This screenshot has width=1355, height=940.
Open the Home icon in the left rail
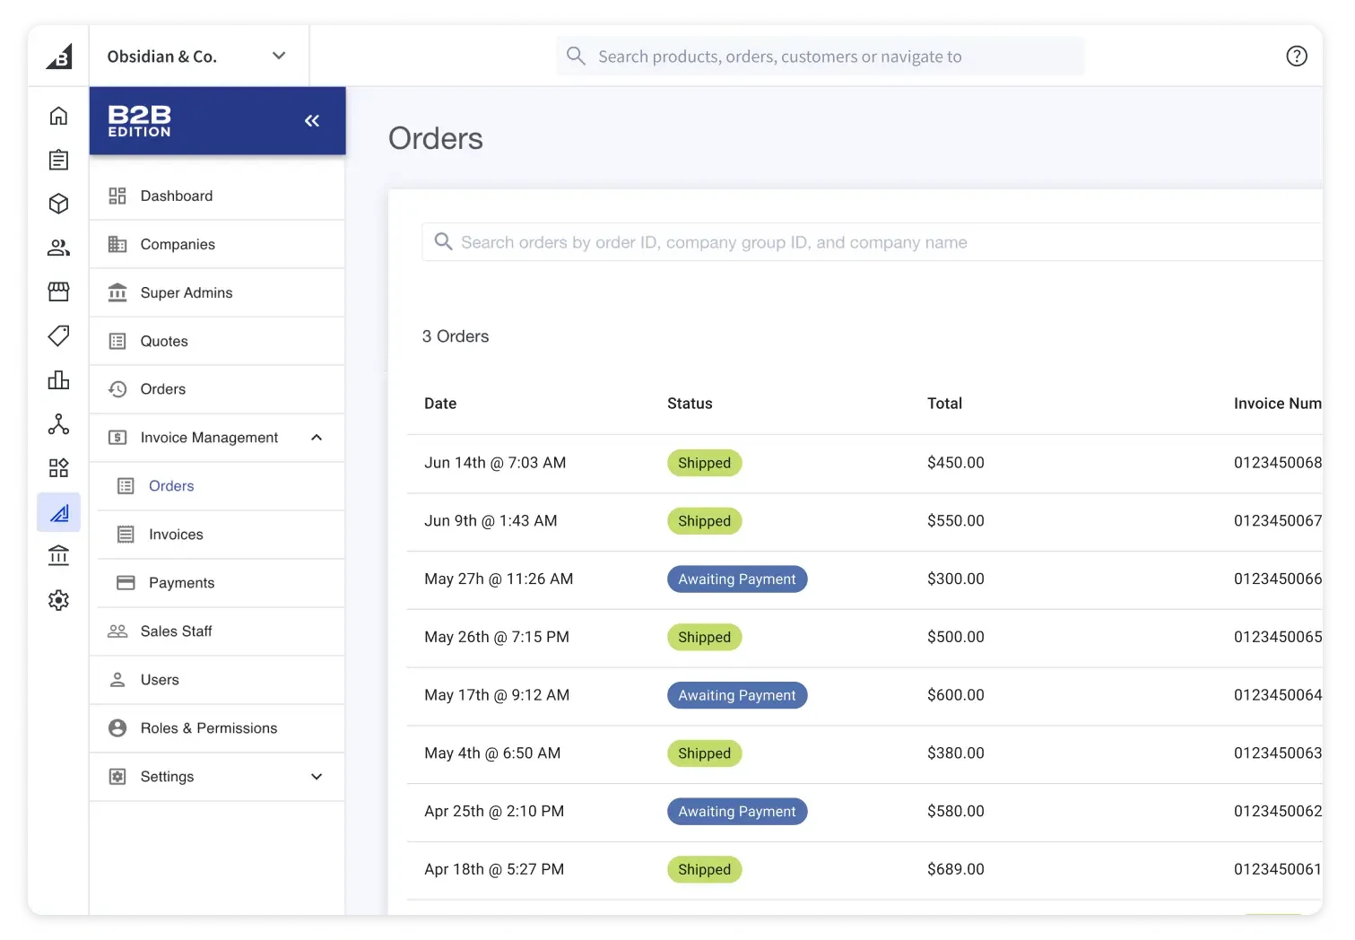(58, 116)
